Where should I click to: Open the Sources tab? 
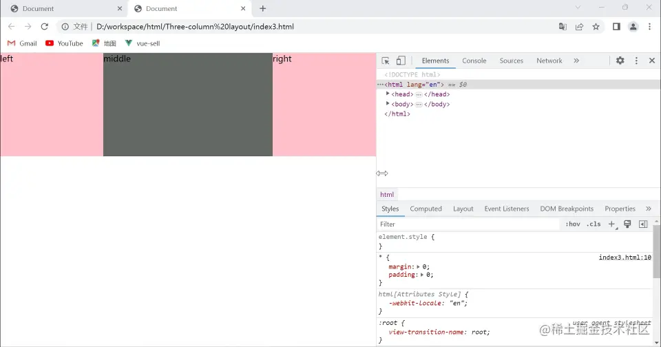coord(512,61)
